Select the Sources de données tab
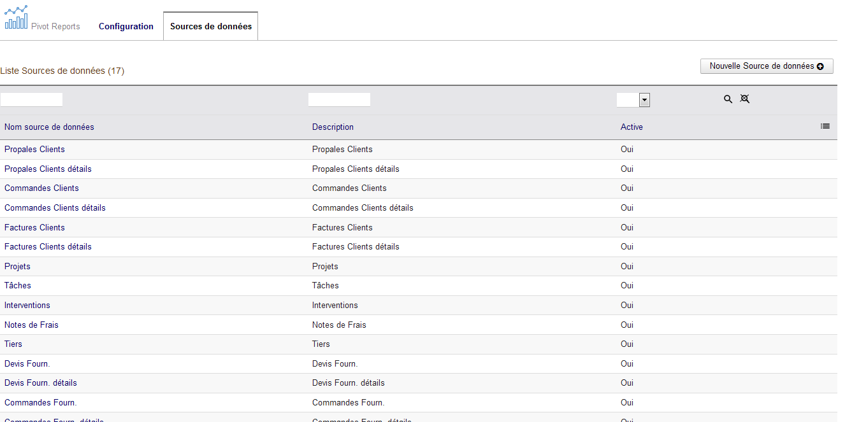The width and height of the screenshot is (845, 422). tap(210, 27)
